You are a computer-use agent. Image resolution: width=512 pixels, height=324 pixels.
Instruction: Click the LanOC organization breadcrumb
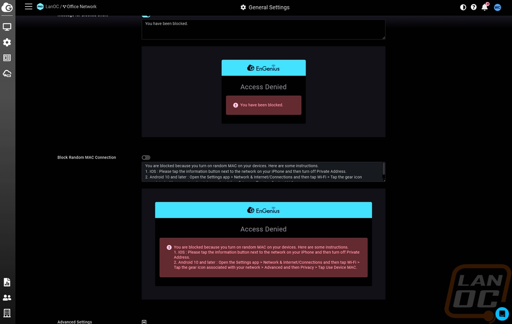(51, 7)
